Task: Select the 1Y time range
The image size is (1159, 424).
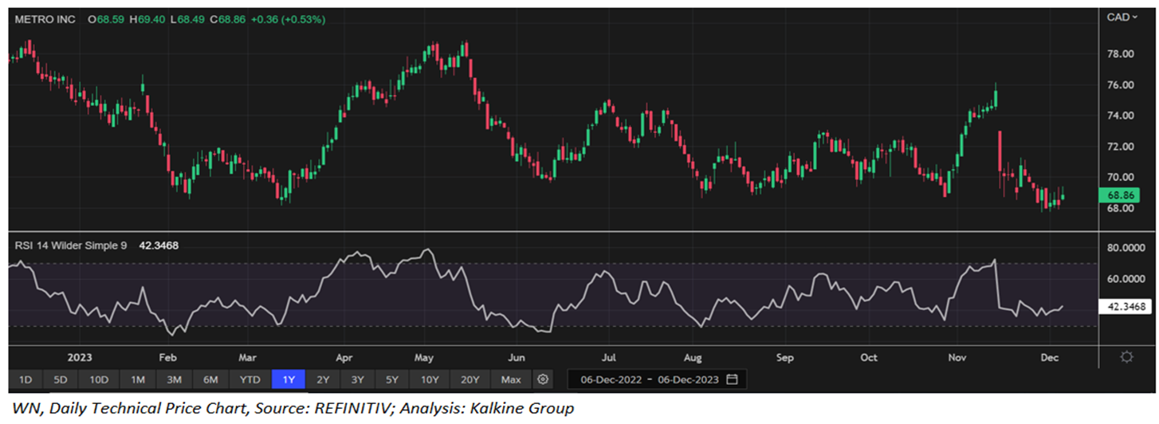Action: [x=289, y=379]
